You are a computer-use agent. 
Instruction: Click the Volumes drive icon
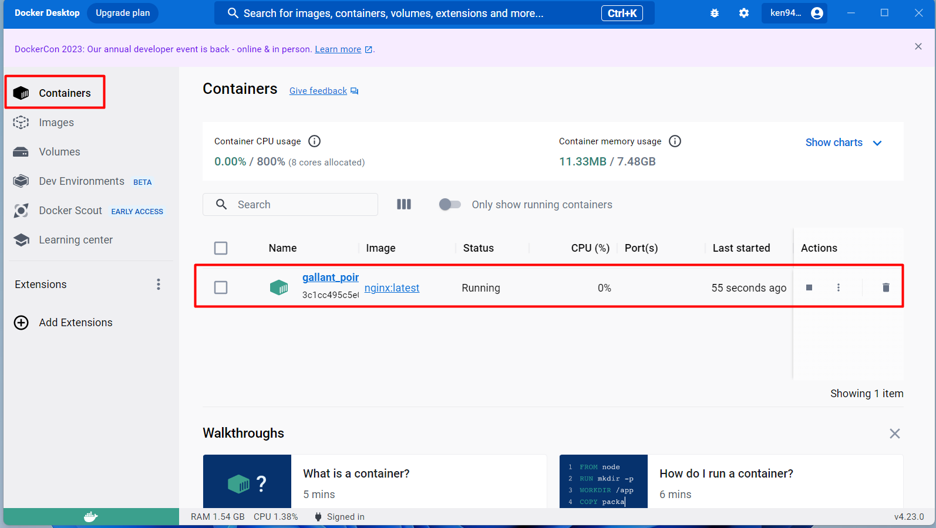click(21, 152)
